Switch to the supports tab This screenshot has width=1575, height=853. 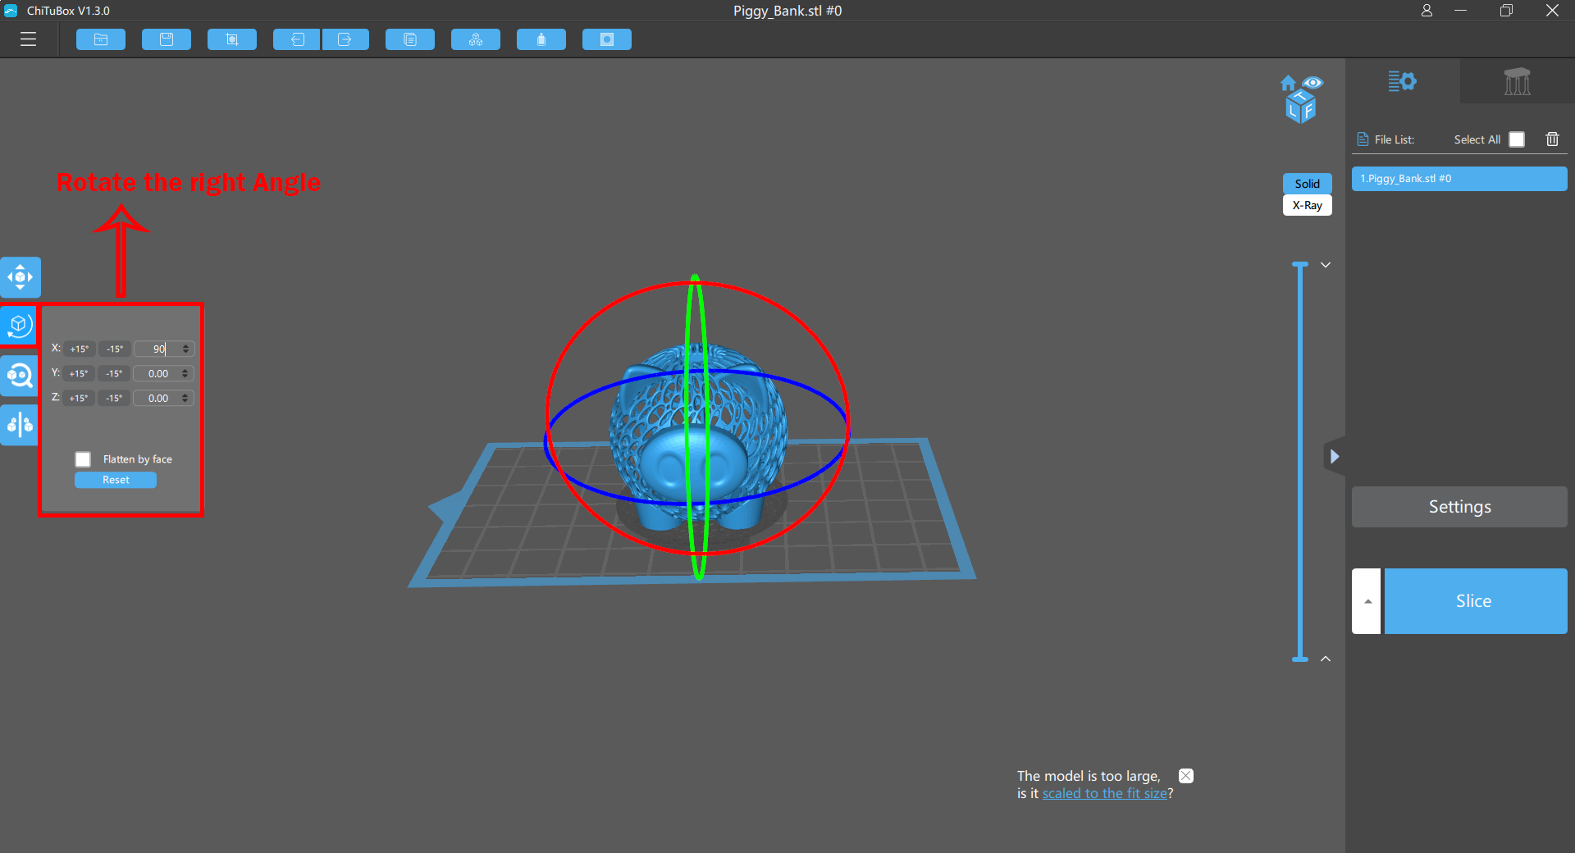click(1517, 81)
